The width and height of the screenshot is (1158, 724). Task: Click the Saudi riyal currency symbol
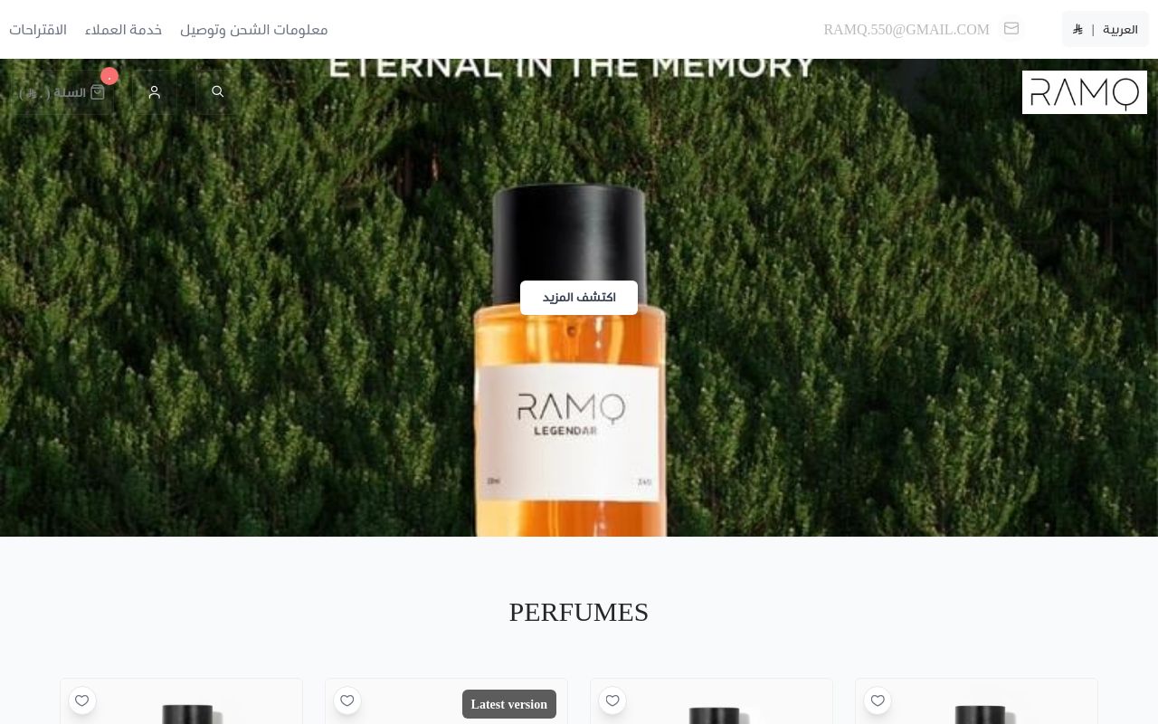click(1077, 30)
